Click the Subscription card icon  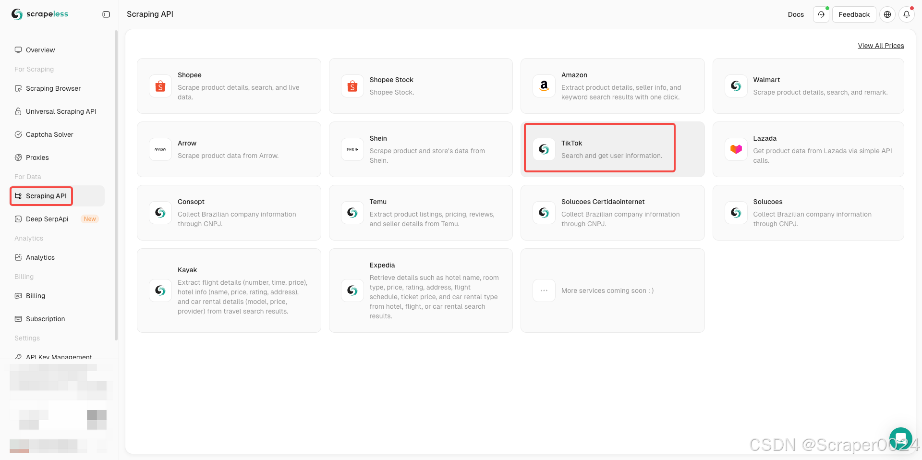[x=18, y=319]
